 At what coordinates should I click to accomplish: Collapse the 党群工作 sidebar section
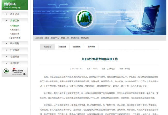pos(15,20)
